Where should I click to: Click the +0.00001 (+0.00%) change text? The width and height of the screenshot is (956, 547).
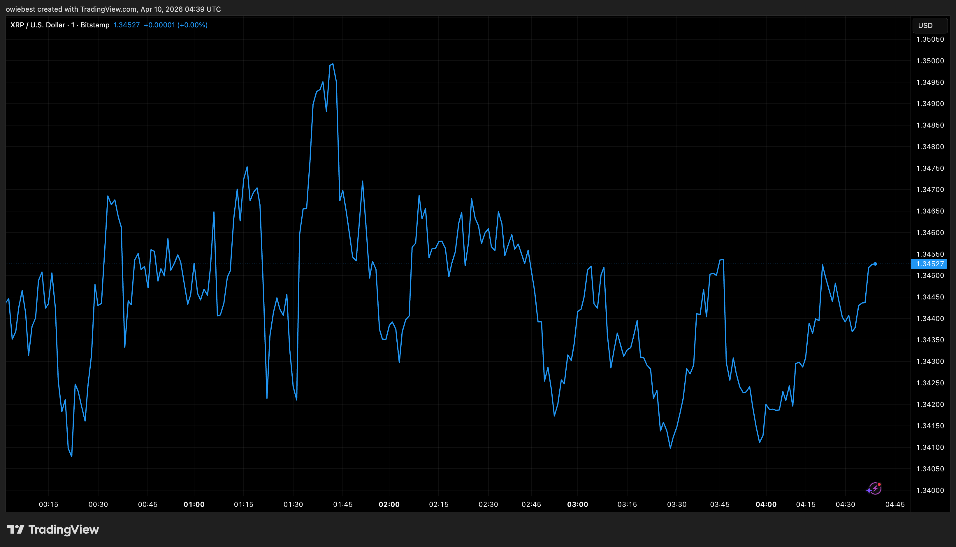tap(175, 25)
